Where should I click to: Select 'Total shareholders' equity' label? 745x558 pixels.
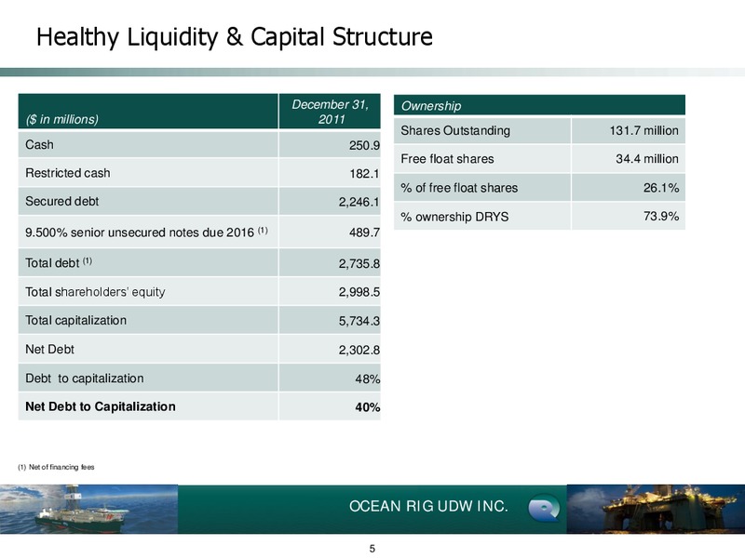click(x=95, y=292)
